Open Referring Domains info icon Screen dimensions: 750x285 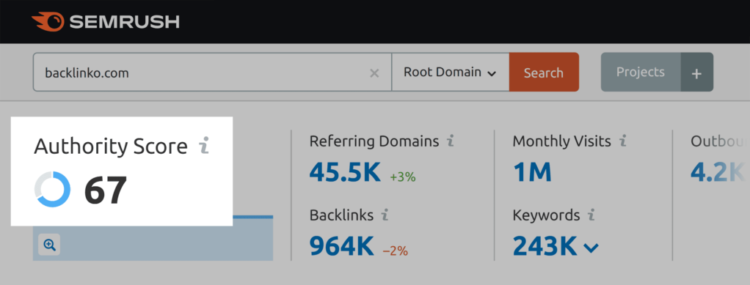click(x=450, y=141)
